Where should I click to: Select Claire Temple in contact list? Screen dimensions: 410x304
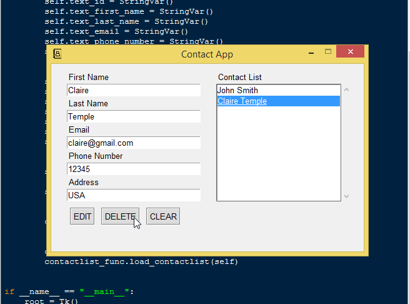tap(242, 101)
